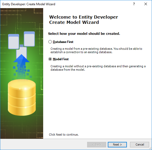Click the top-left entity box graphic
This screenshot has height=150, width=152.
(14, 42)
